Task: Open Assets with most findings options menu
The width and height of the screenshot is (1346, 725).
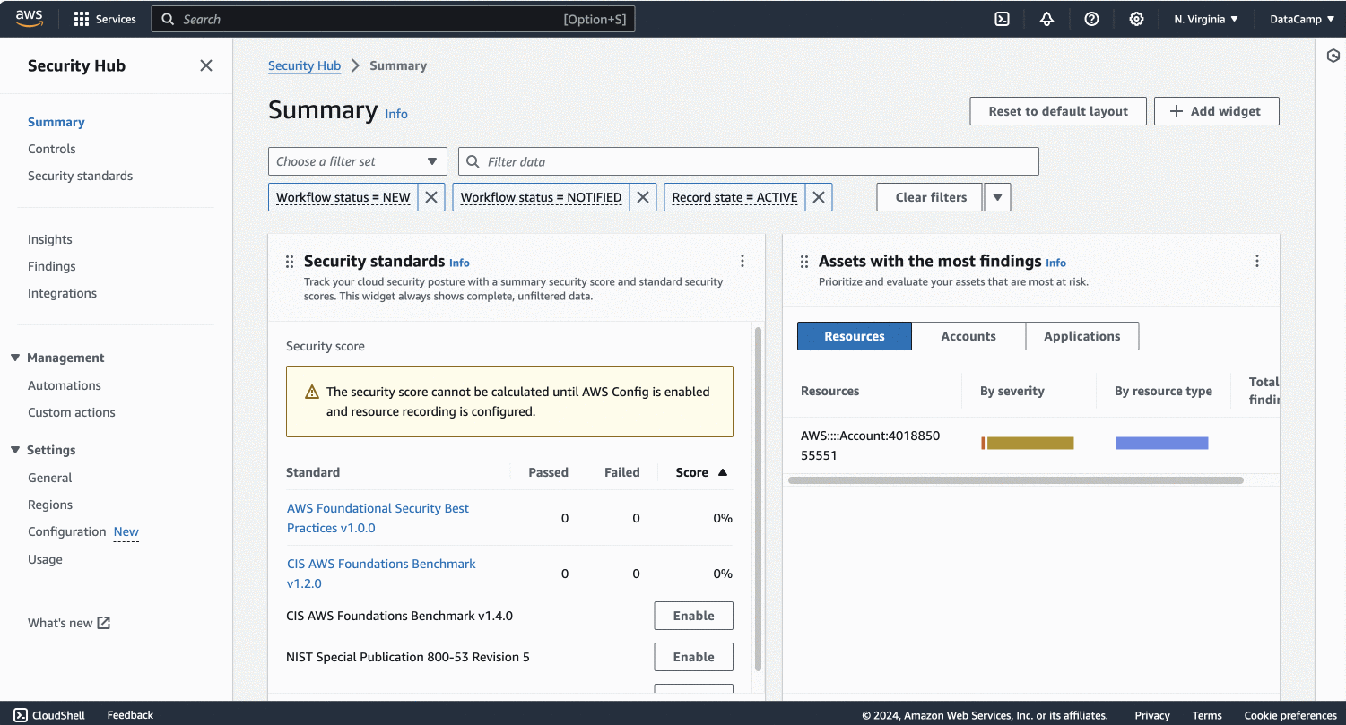Action: pyautogui.click(x=1257, y=261)
